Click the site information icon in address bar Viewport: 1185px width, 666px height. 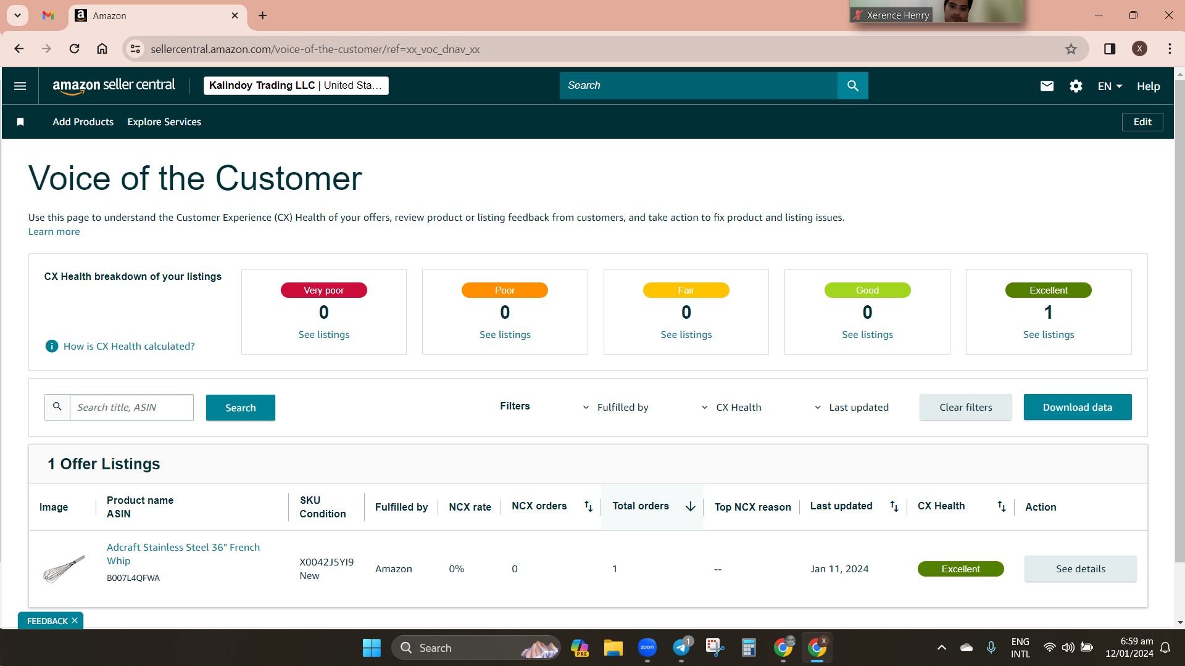pyautogui.click(x=135, y=49)
